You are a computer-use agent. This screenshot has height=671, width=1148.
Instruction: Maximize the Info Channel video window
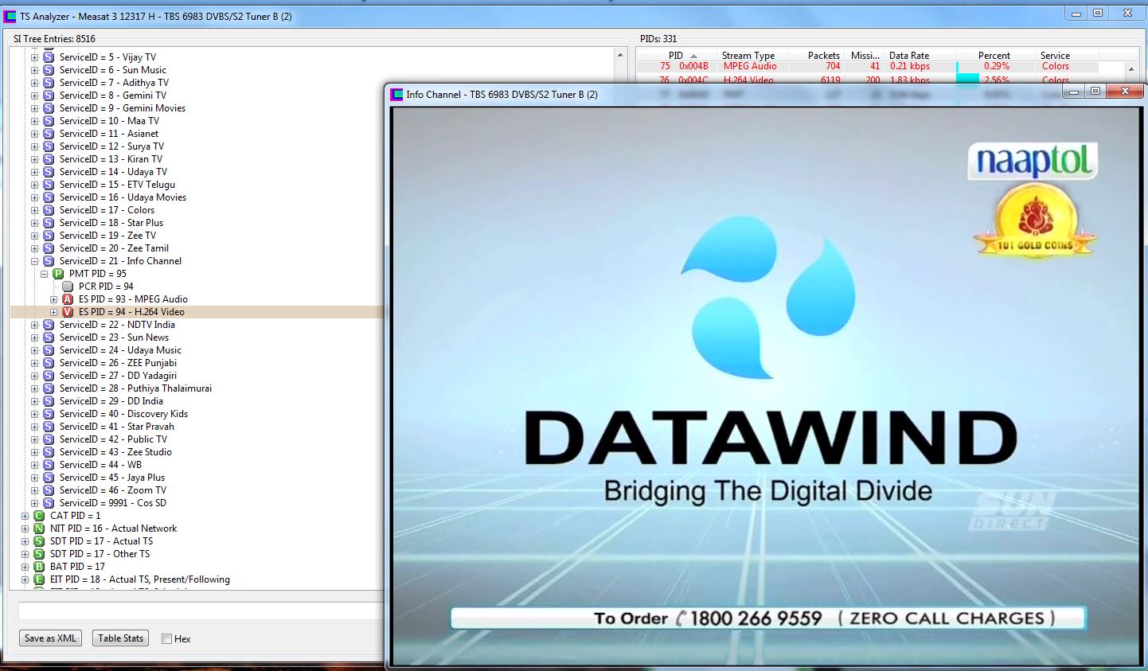click(1095, 92)
